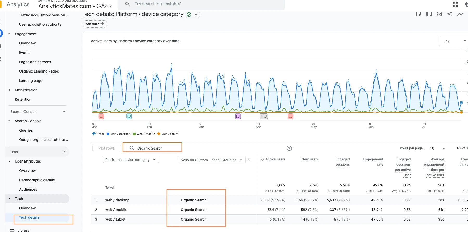Click the Add filter button
Image resolution: width=468 pixels, height=232 pixels.
point(95,24)
